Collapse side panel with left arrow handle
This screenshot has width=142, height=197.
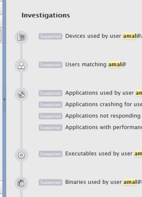point(4,99)
